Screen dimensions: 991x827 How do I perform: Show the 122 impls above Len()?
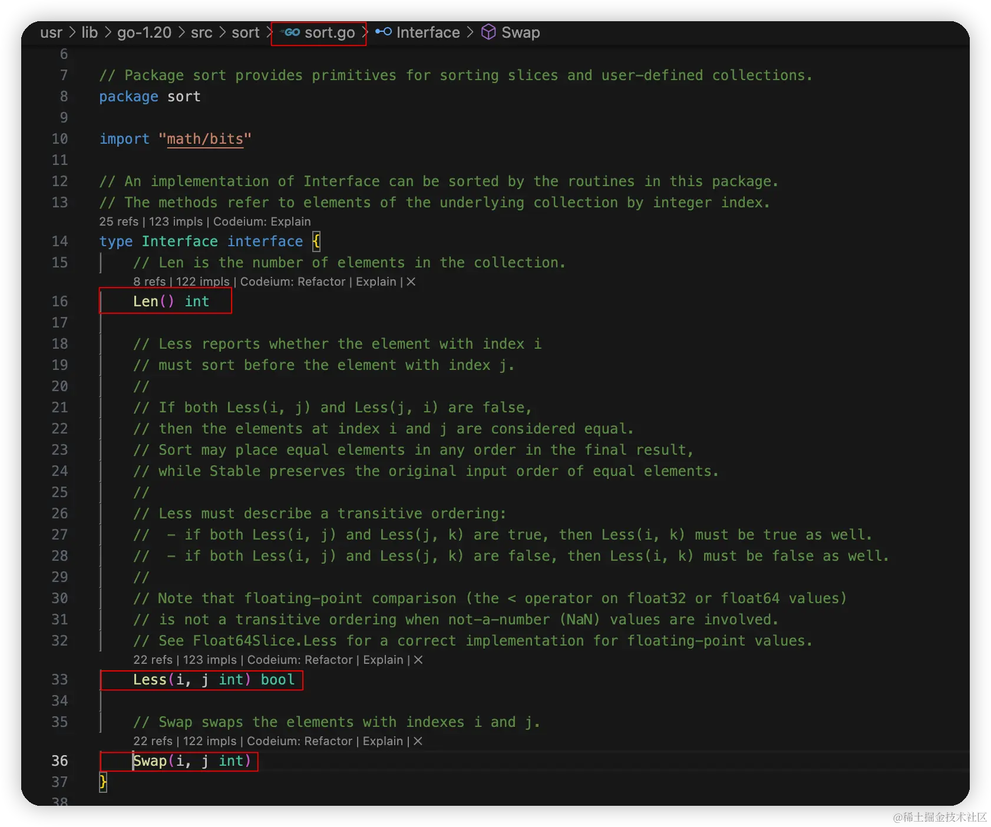(x=203, y=282)
